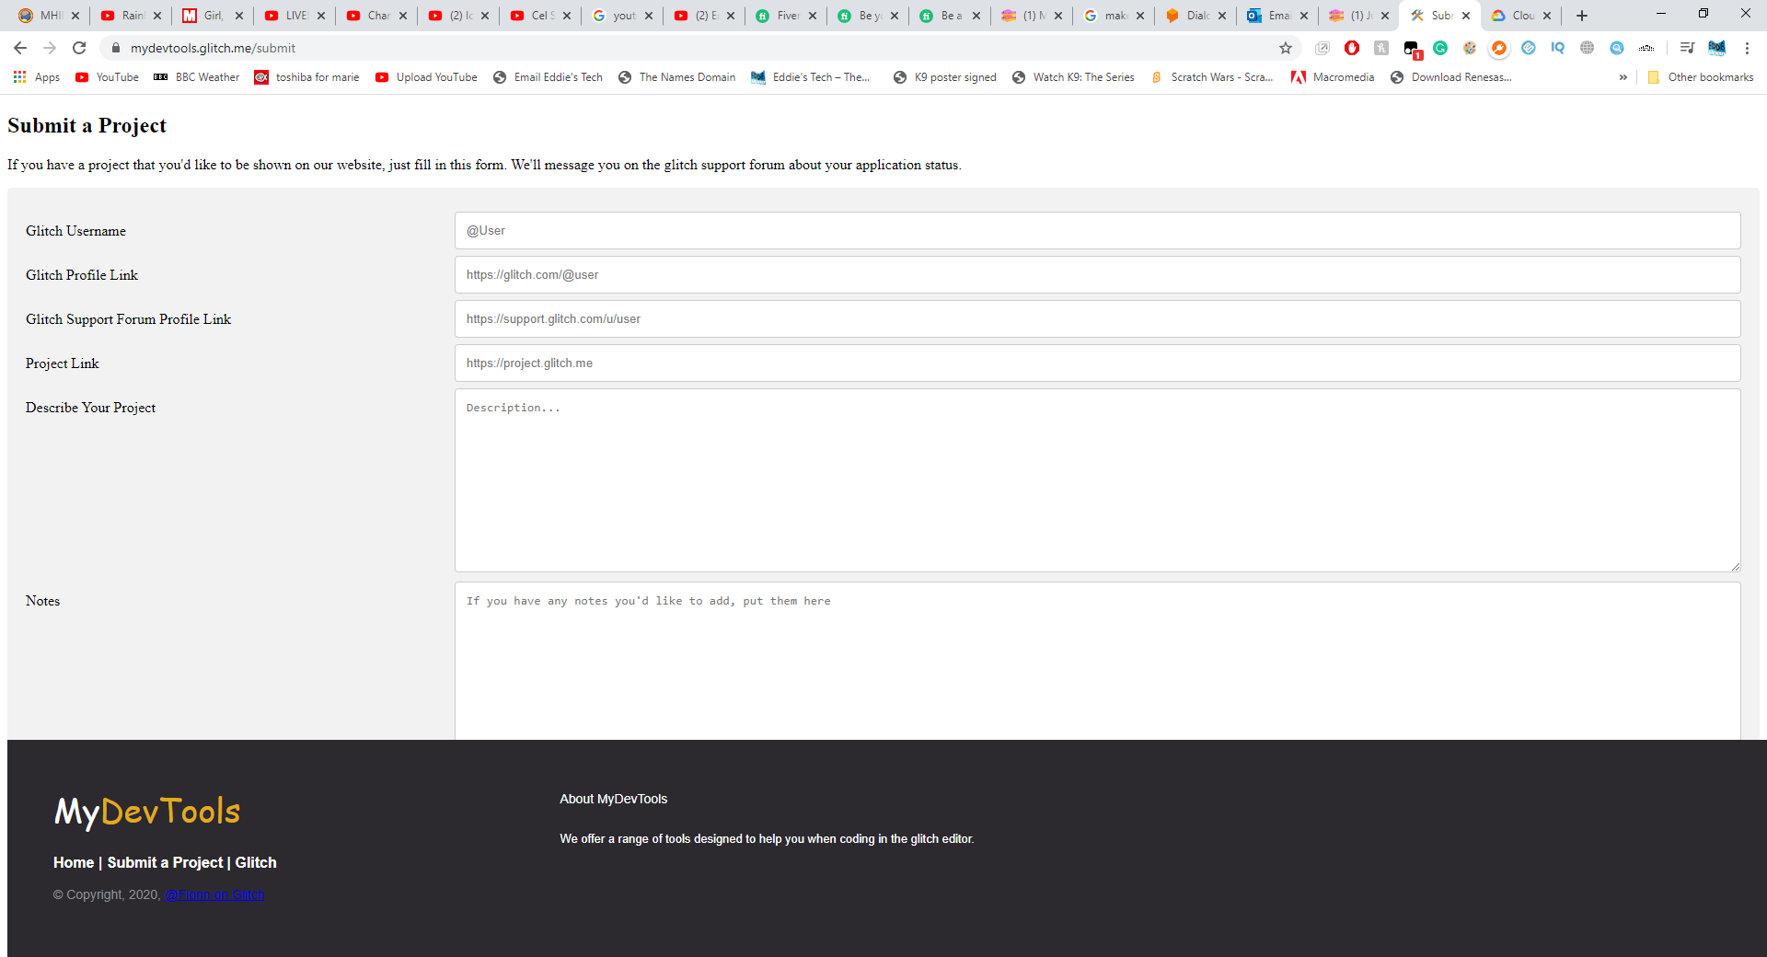
Task: Switch to the Dialogflow tab
Action: coord(1195,16)
